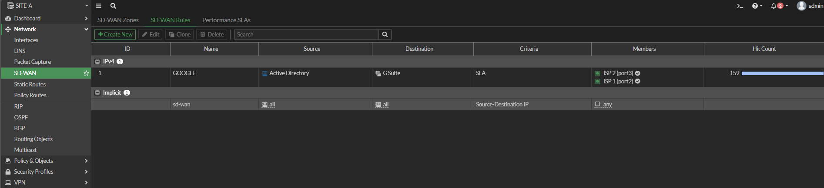Image resolution: width=824 pixels, height=188 pixels.
Task: Select the ISP 2 (port3) member icon
Action: pos(597,73)
